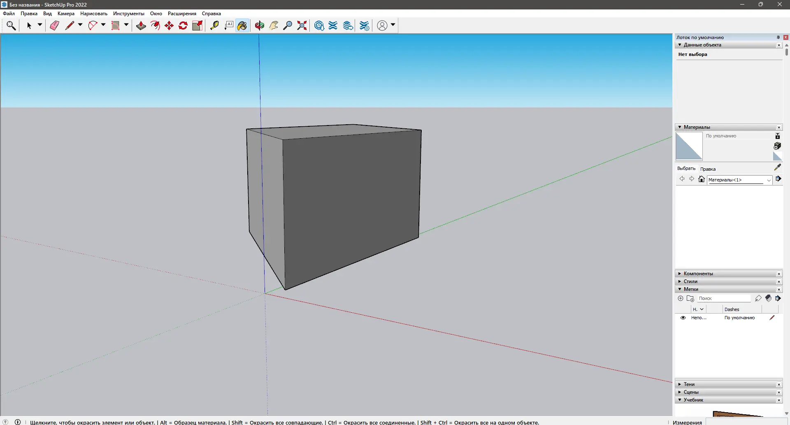Open the 3D Warehouse
The height and width of the screenshot is (425, 790).
[319, 26]
